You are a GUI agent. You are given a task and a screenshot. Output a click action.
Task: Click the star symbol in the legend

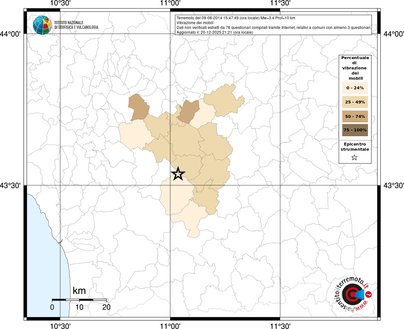click(x=354, y=157)
